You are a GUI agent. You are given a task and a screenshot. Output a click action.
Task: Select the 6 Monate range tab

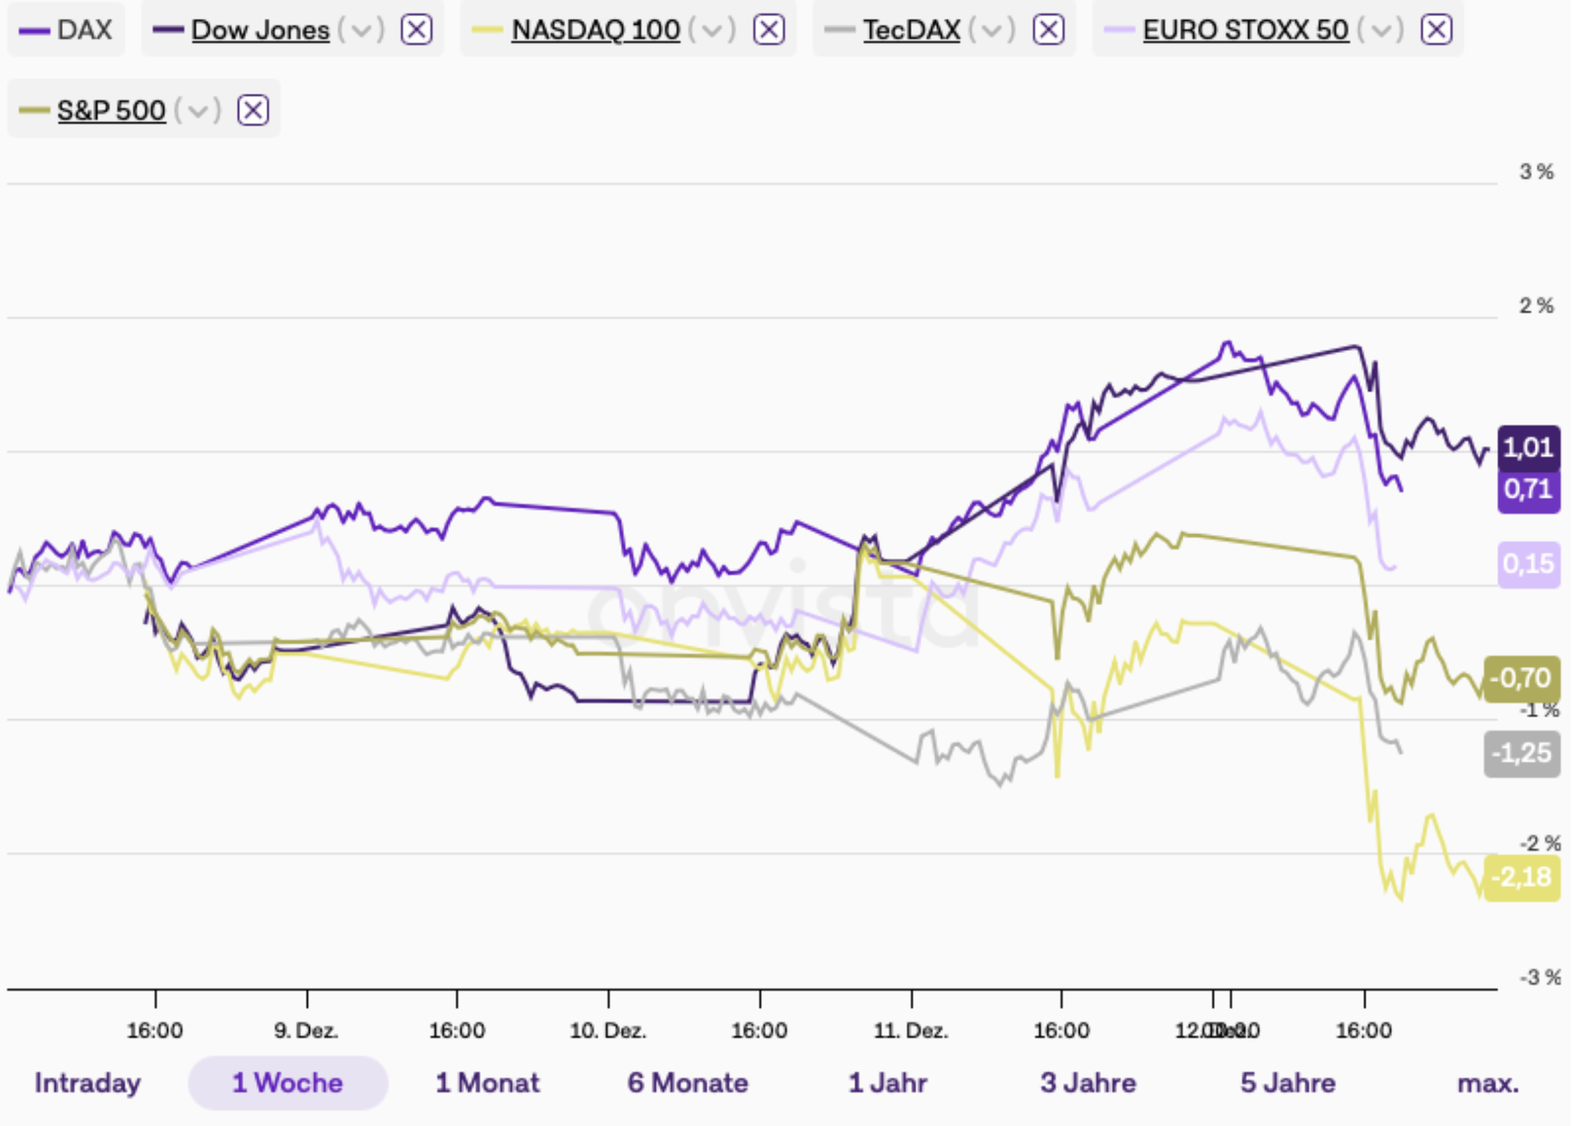click(x=688, y=1083)
